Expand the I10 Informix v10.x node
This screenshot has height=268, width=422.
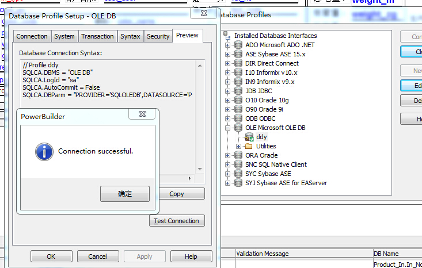(x=227, y=73)
